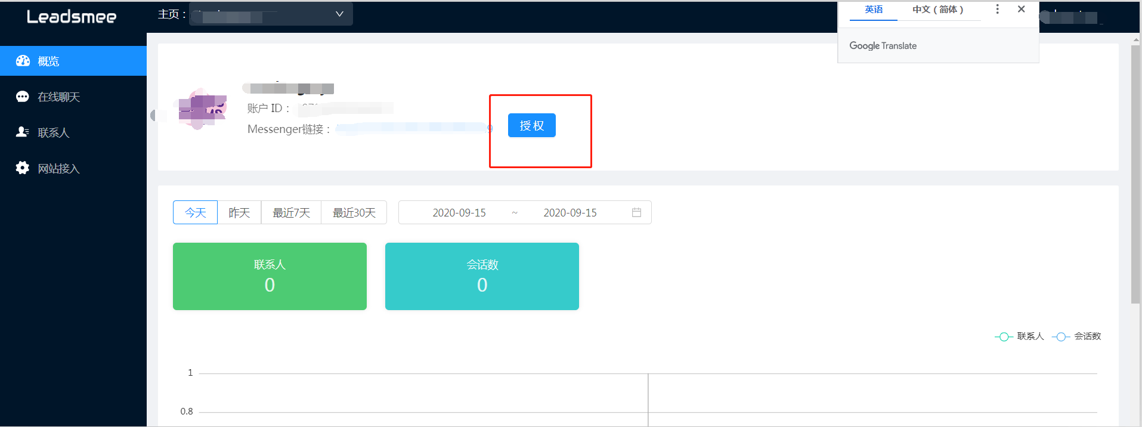Open the calendar icon in date range
The image size is (1142, 427).
[636, 212]
